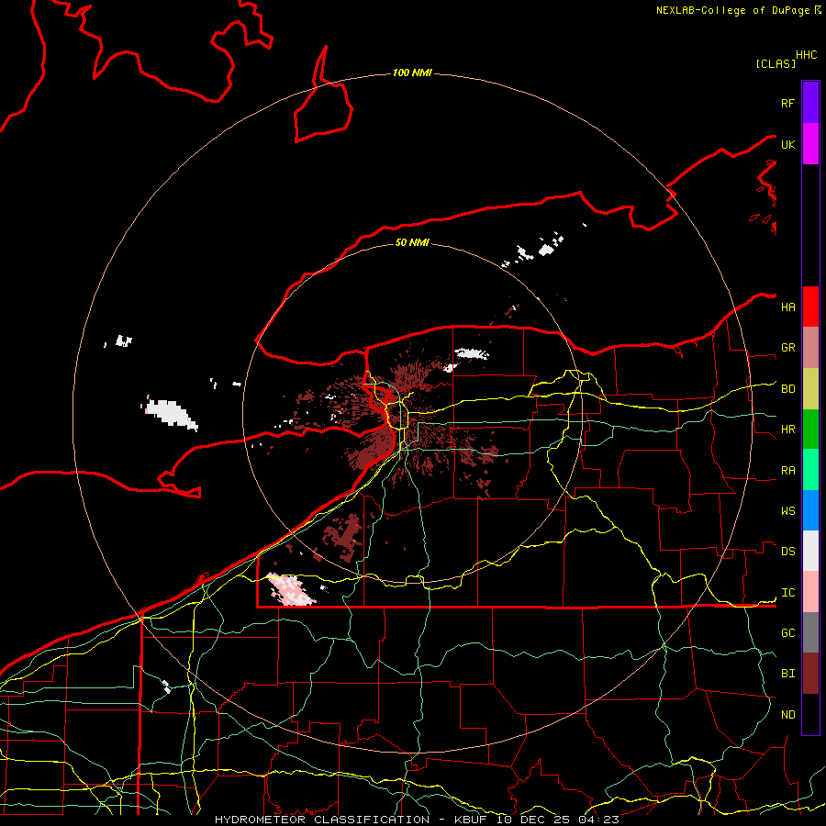This screenshot has height=826, width=826.
Task: Click the BI brown legend swatch
Action: tap(810, 674)
